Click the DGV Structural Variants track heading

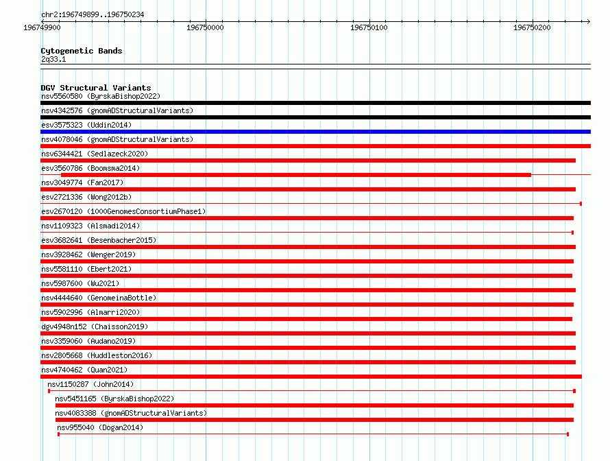(96, 88)
